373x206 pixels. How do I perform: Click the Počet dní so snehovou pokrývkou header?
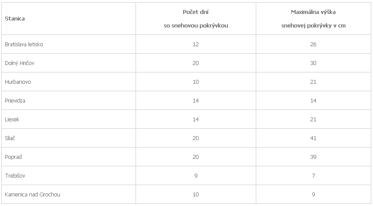click(195, 19)
